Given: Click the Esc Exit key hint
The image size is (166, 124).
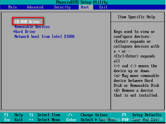Looking at the screenshot, I should click(13, 120).
